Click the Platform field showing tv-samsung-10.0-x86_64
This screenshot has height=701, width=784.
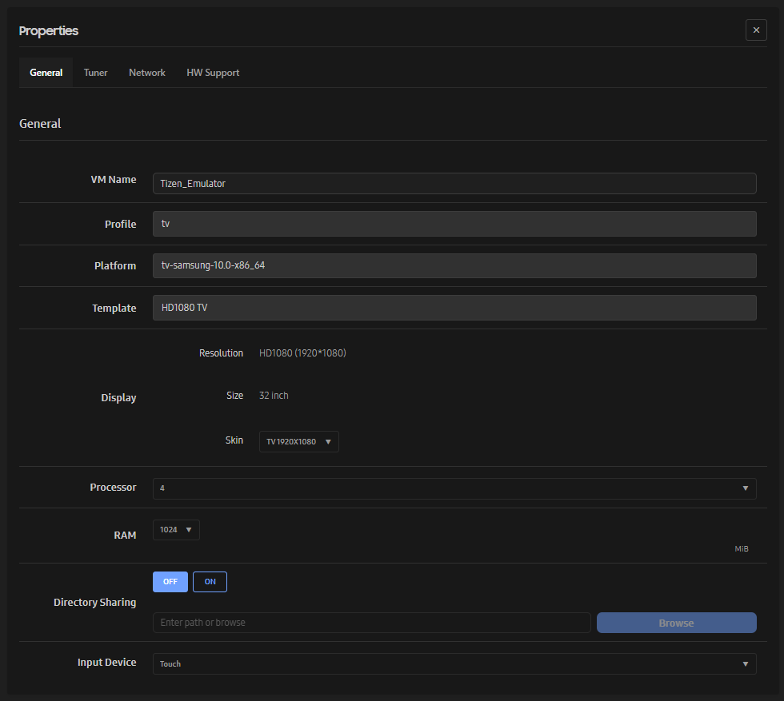[454, 265]
